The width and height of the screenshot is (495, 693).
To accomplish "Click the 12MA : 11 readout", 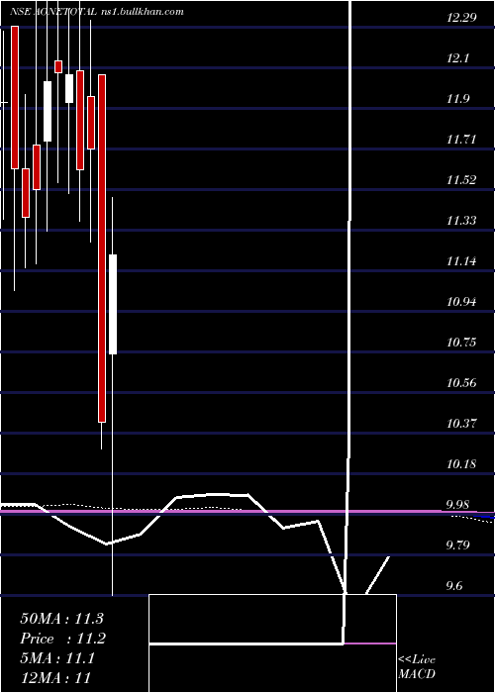I will 55,677.
